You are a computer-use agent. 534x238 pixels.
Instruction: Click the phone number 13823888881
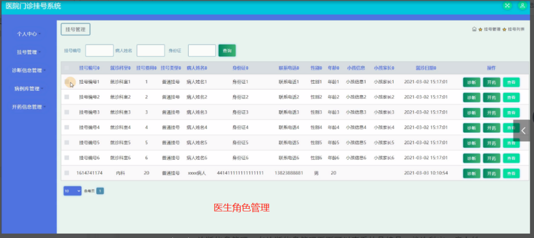[x=289, y=173]
